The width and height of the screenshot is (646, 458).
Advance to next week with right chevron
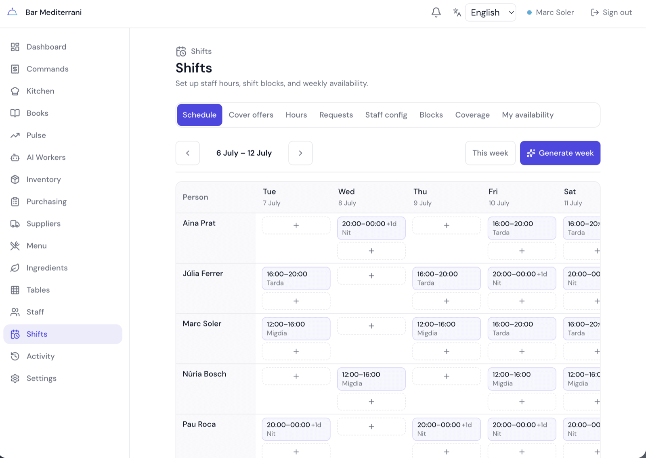(300, 153)
